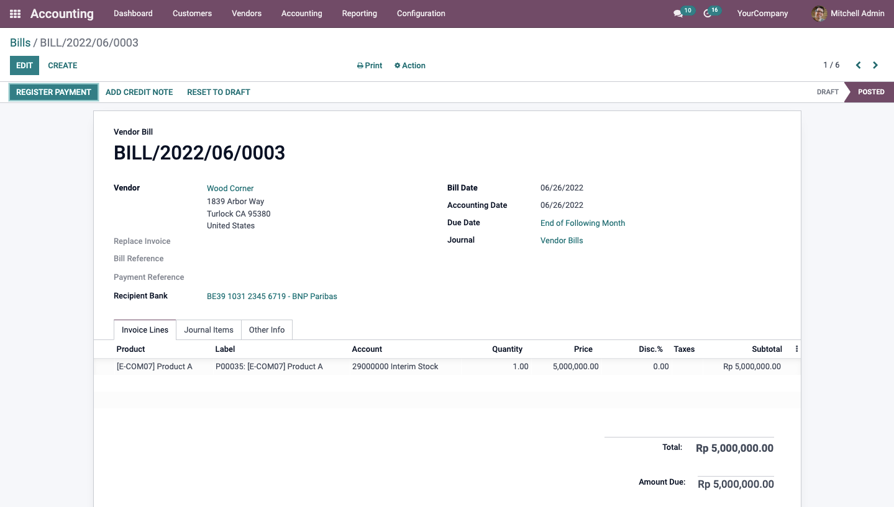Click the Bill Date value 06/26/2022

click(x=562, y=188)
